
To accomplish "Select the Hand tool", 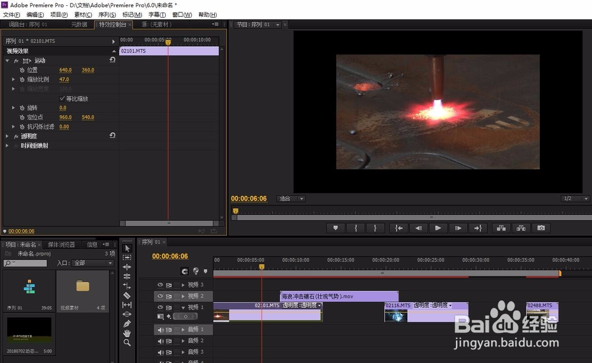I will [127, 333].
